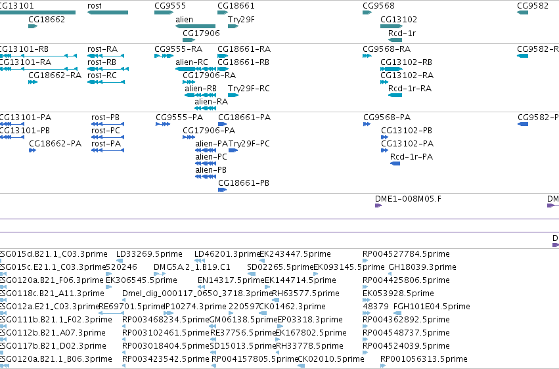Click EST EK306545.5prime
The height and width of the screenshot is (369, 559).
point(109,287)
